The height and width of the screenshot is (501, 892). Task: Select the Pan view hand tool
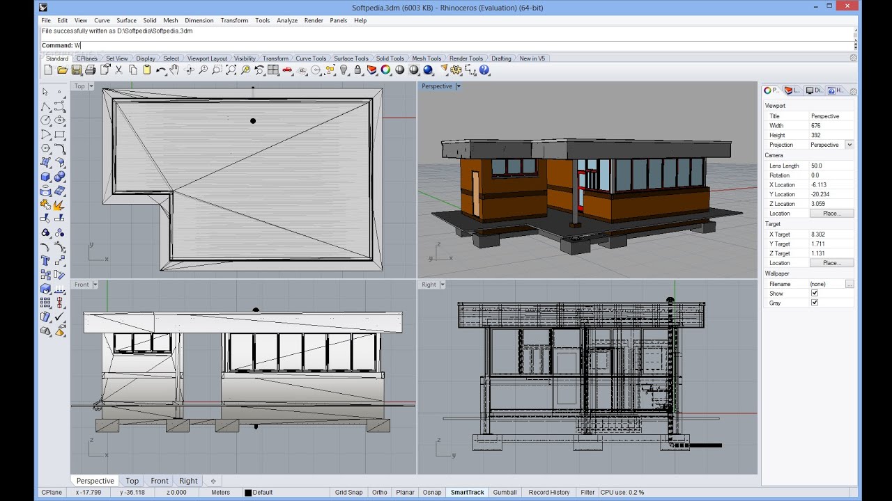174,70
